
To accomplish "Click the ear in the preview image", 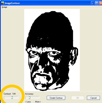I will tap(74, 56).
